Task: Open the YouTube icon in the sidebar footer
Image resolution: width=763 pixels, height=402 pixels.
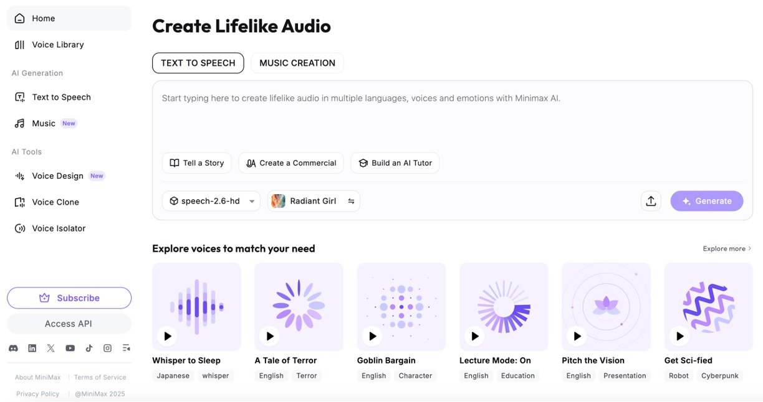Action: pos(70,348)
